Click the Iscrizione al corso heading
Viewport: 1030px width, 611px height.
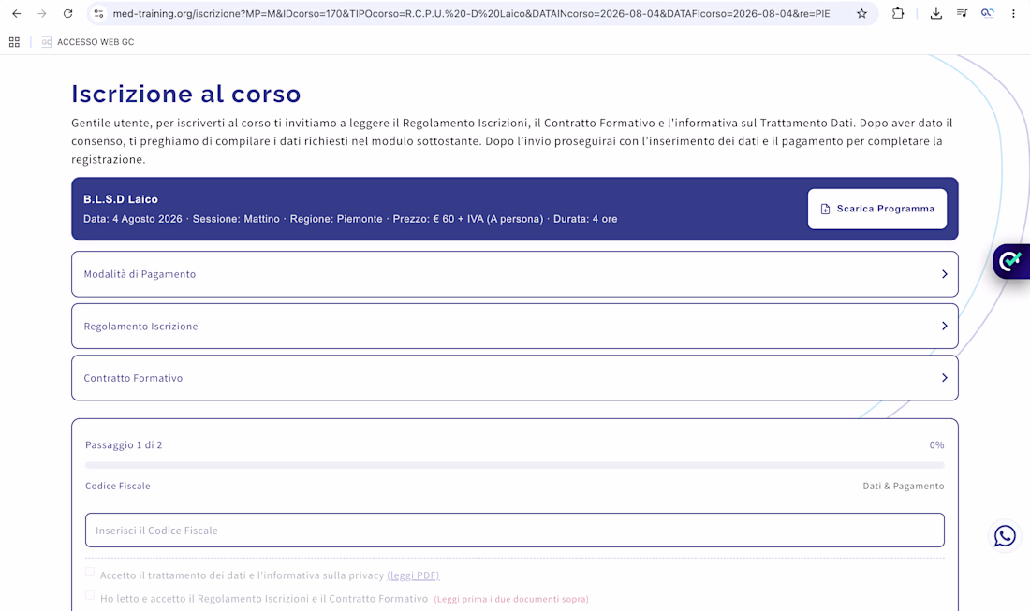click(x=186, y=94)
